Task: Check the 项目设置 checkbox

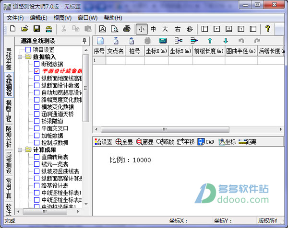Action: (28, 50)
